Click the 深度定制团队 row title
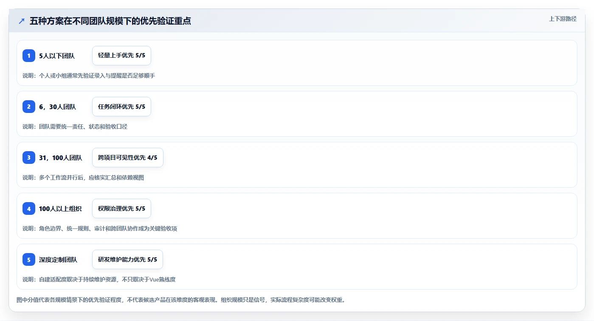Screen dimensions: 594x321 (x=58, y=260)
